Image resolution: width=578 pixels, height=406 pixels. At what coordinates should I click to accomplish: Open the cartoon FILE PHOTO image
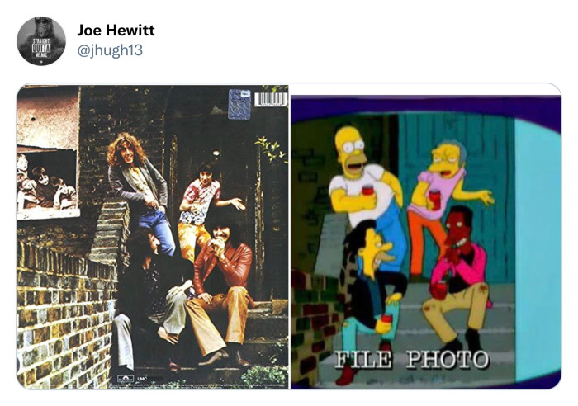(x=426, y=242)
